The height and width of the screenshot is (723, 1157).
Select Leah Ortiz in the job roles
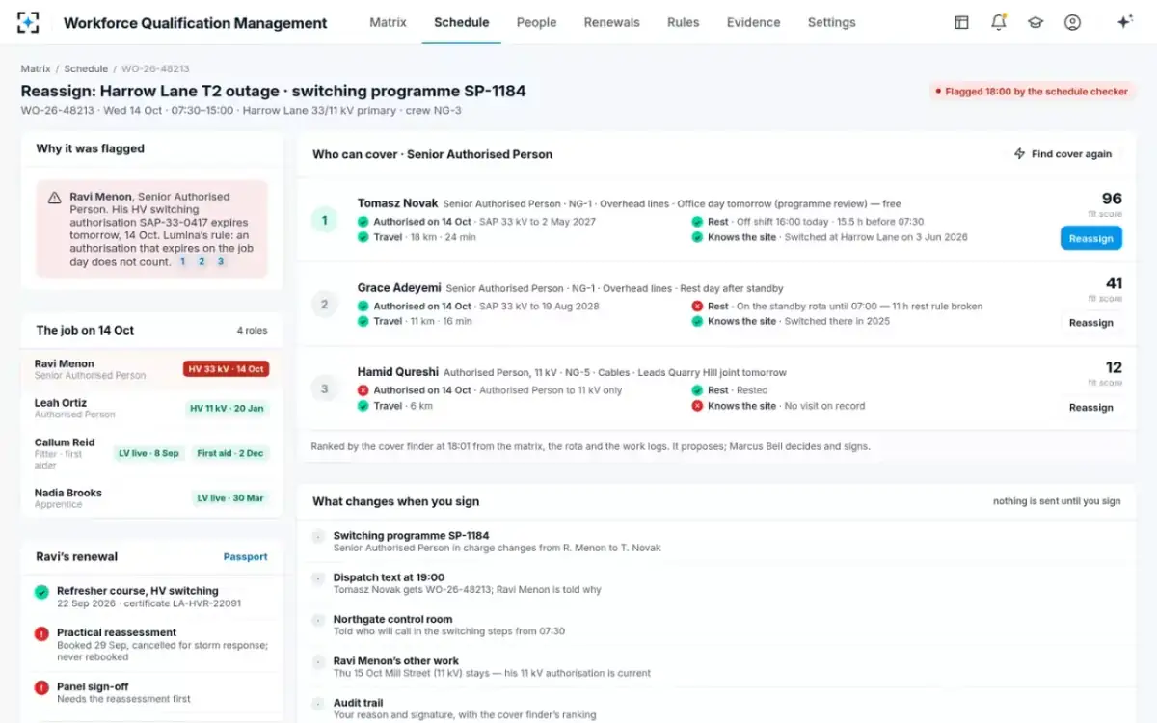[151, 409]
